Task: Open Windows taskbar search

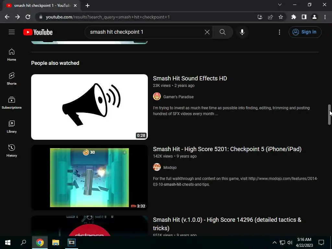Action: (x=23, y=243)
